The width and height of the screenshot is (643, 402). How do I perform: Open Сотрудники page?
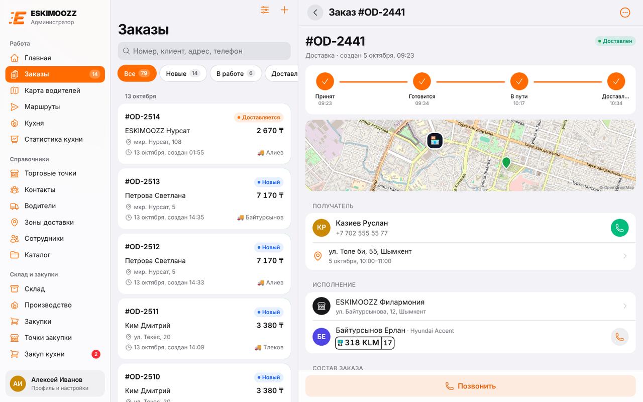tap(55, 239)
